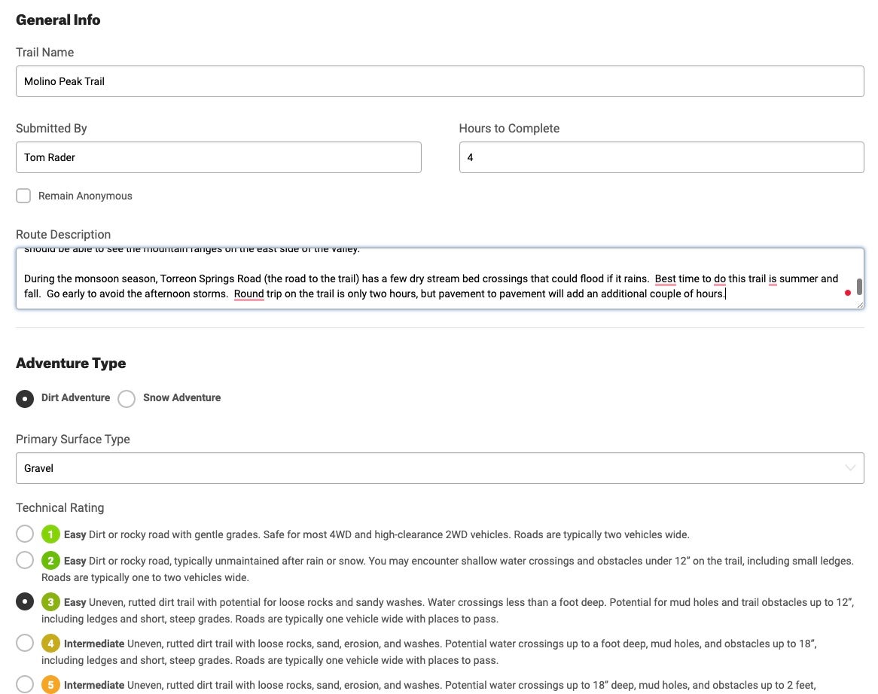878x694 pixels.
Task: Open the Primary Surface Type dropdown
Action: tap(440, 468)
